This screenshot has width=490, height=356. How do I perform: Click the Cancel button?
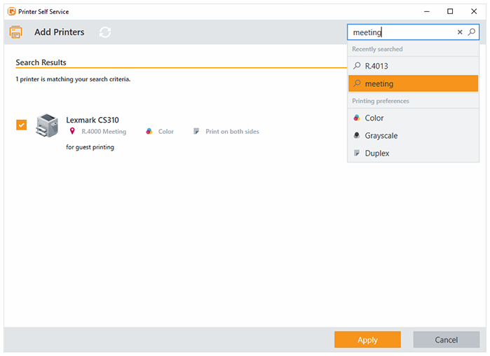(447, 339)
